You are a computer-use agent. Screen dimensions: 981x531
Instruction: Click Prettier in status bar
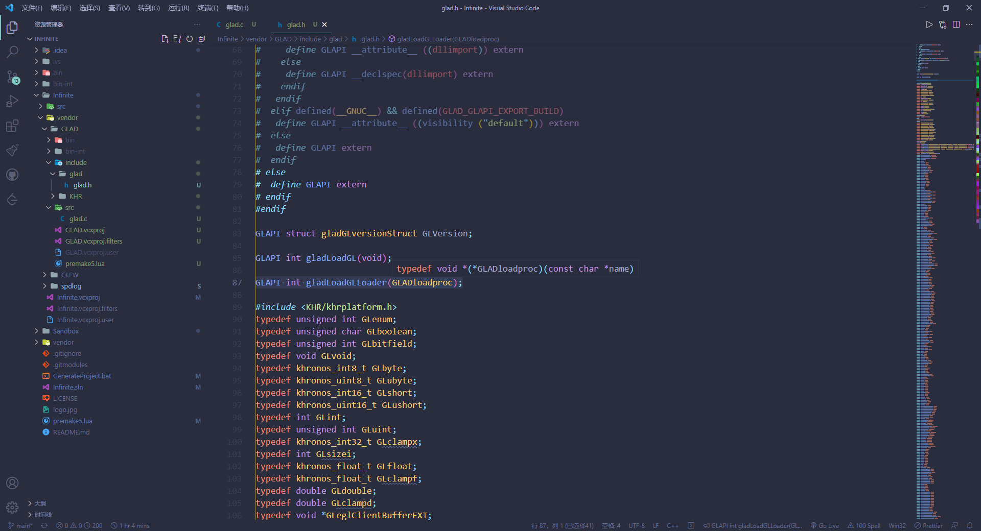click(928, 525)
